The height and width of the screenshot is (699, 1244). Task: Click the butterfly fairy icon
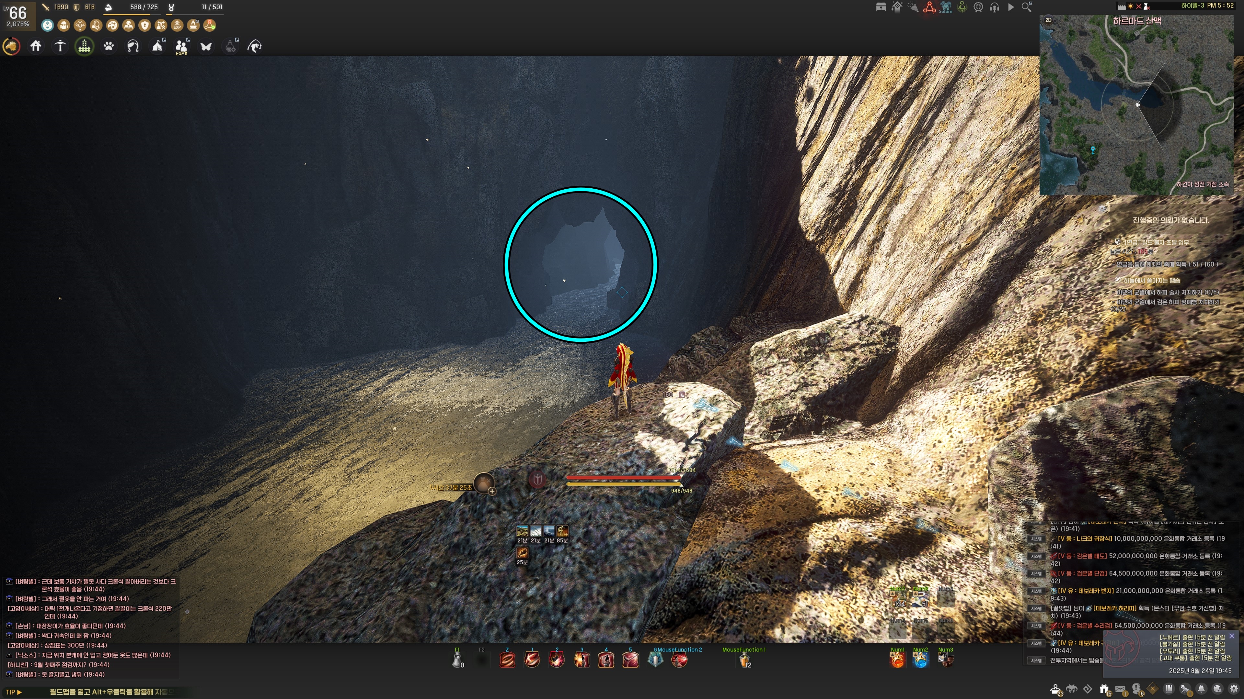[206, 46]
